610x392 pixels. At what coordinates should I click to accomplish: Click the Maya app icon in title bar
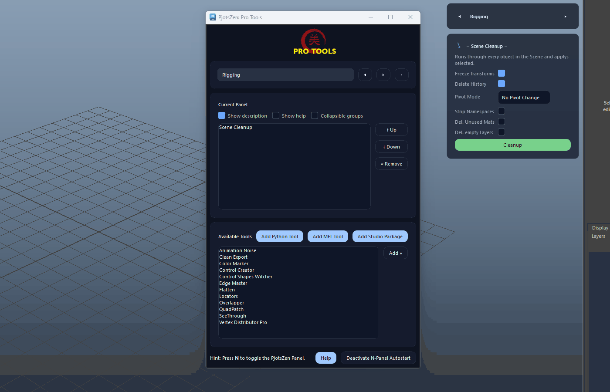coord(213,17)
